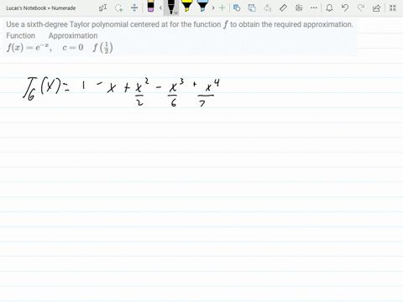Open the shapes tool
Viewport: 403px width, 302px height.
click(237, 8)
